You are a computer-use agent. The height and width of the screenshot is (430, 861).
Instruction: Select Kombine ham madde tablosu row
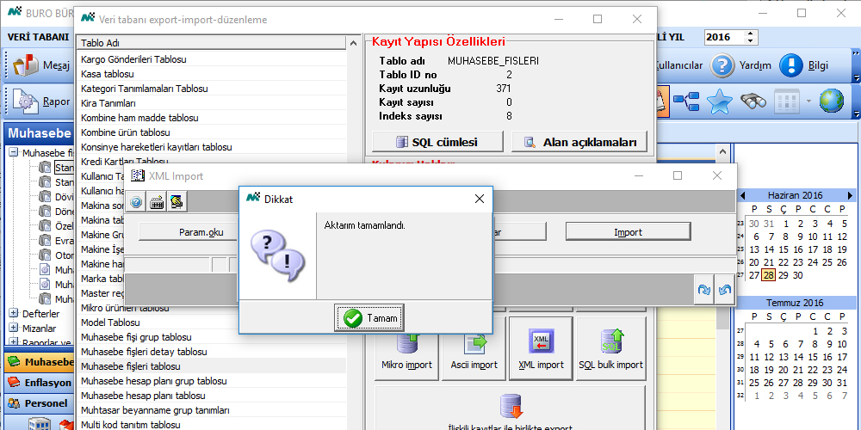(x=211, y=118)
